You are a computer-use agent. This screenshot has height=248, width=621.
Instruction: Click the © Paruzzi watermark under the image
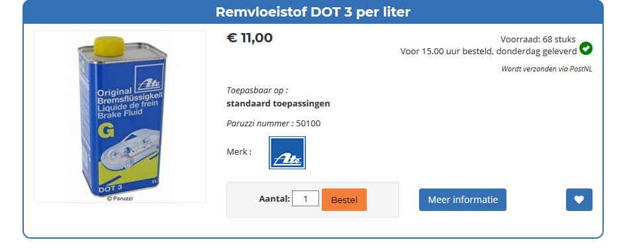120,198
